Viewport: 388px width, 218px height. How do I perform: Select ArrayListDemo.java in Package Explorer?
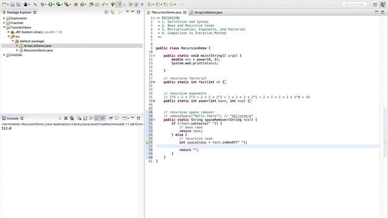click(x=38, y=46)
